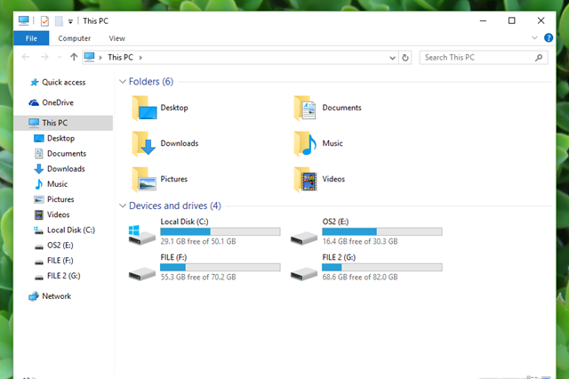Open the Local Disk (C:) drive icon
The image size is (569, 379).
pos(141,235)
